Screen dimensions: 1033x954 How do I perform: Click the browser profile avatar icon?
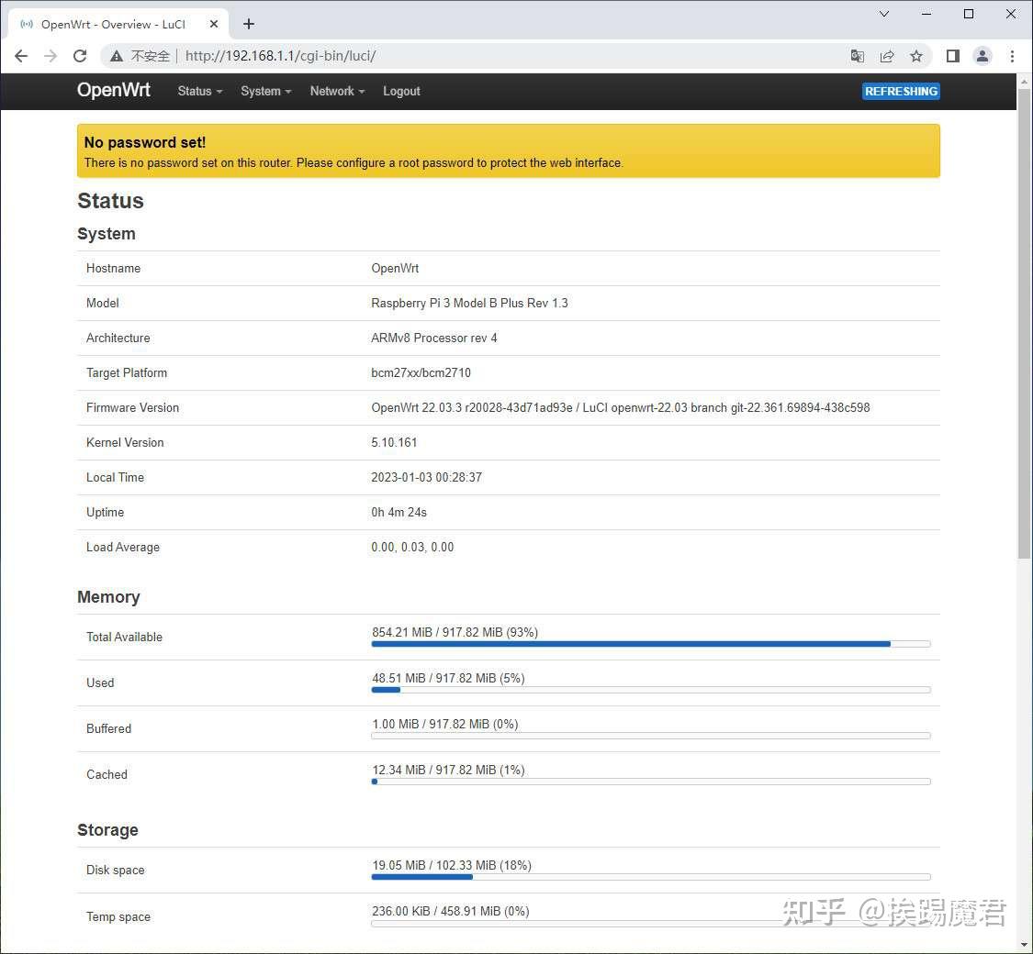coord(982,56)
